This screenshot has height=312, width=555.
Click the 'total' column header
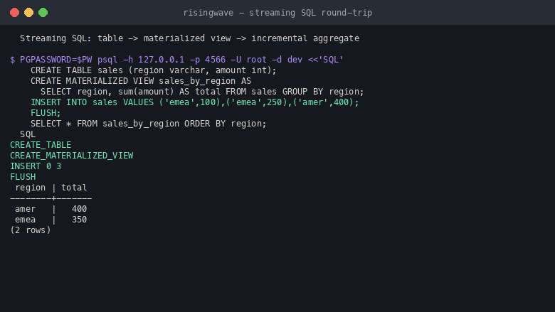[x=74, y=188]
